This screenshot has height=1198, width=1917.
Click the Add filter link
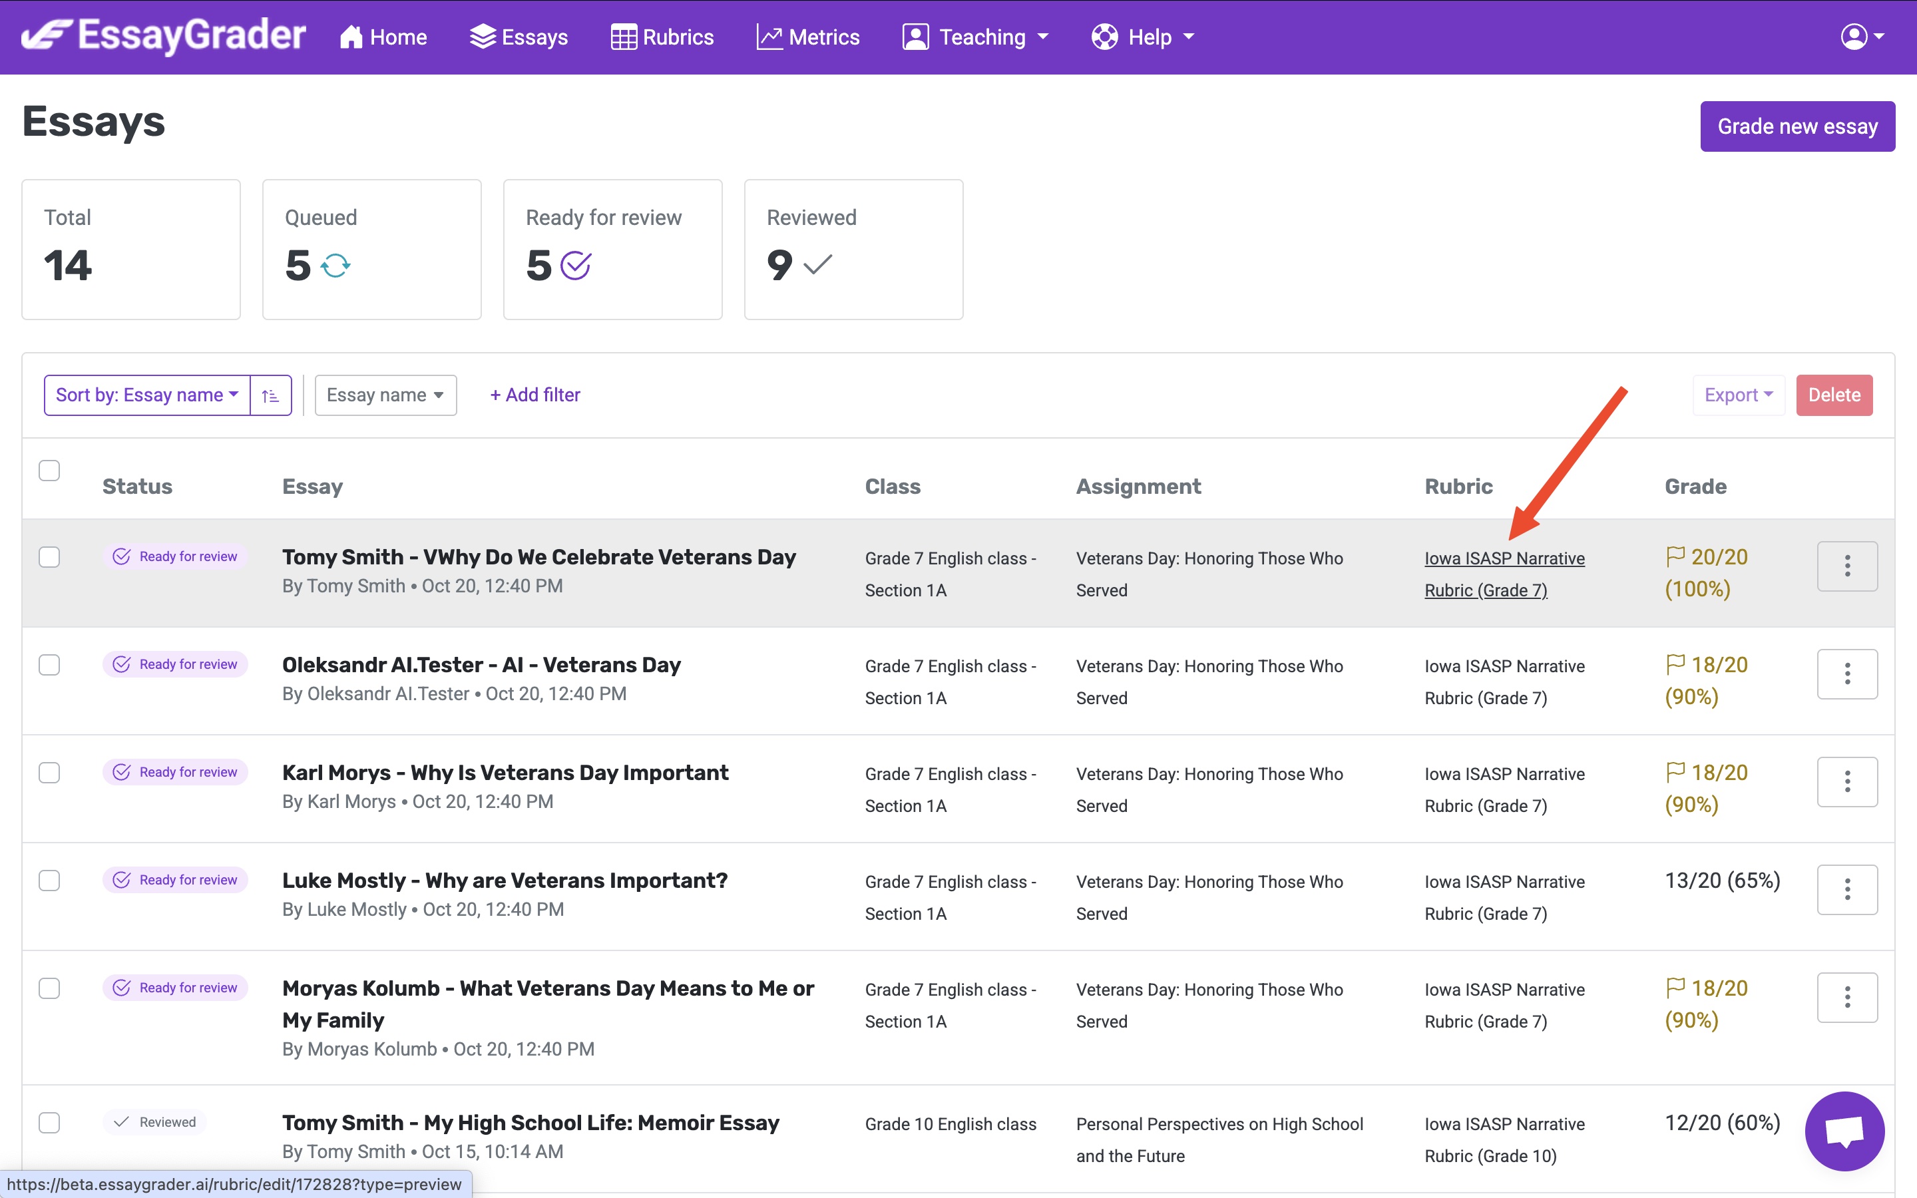click(534, 395)
